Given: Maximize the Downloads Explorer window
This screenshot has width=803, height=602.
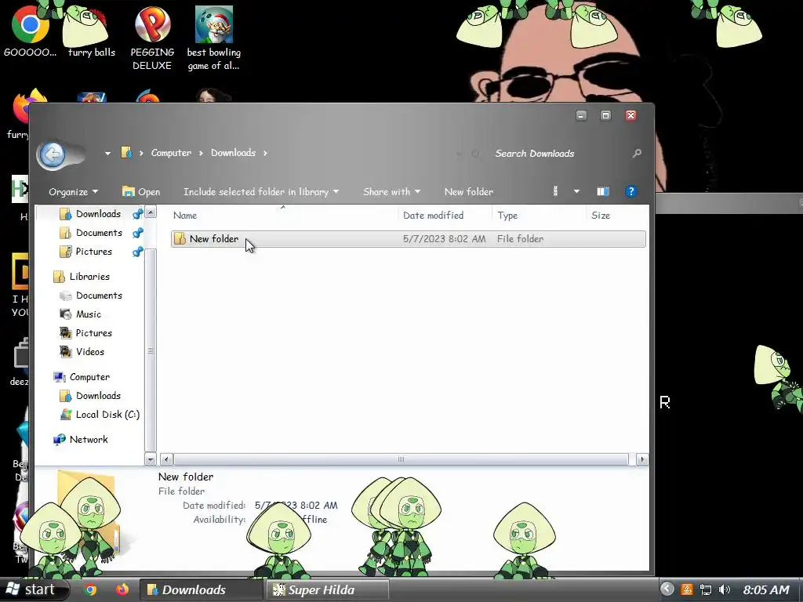Looking at the screenshot, I should pos(605,116).
